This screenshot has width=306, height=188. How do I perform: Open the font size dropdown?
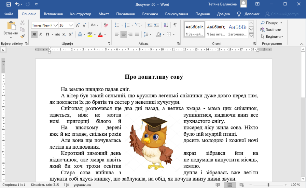click(x=71, y=25)
